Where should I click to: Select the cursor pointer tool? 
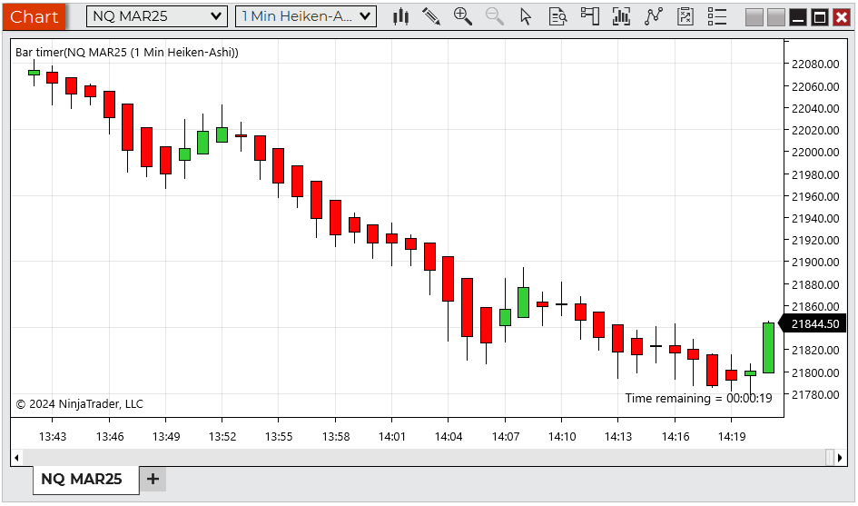point(526,16)
